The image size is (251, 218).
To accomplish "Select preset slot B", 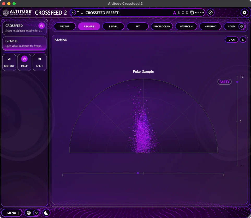I will point(179,13).
